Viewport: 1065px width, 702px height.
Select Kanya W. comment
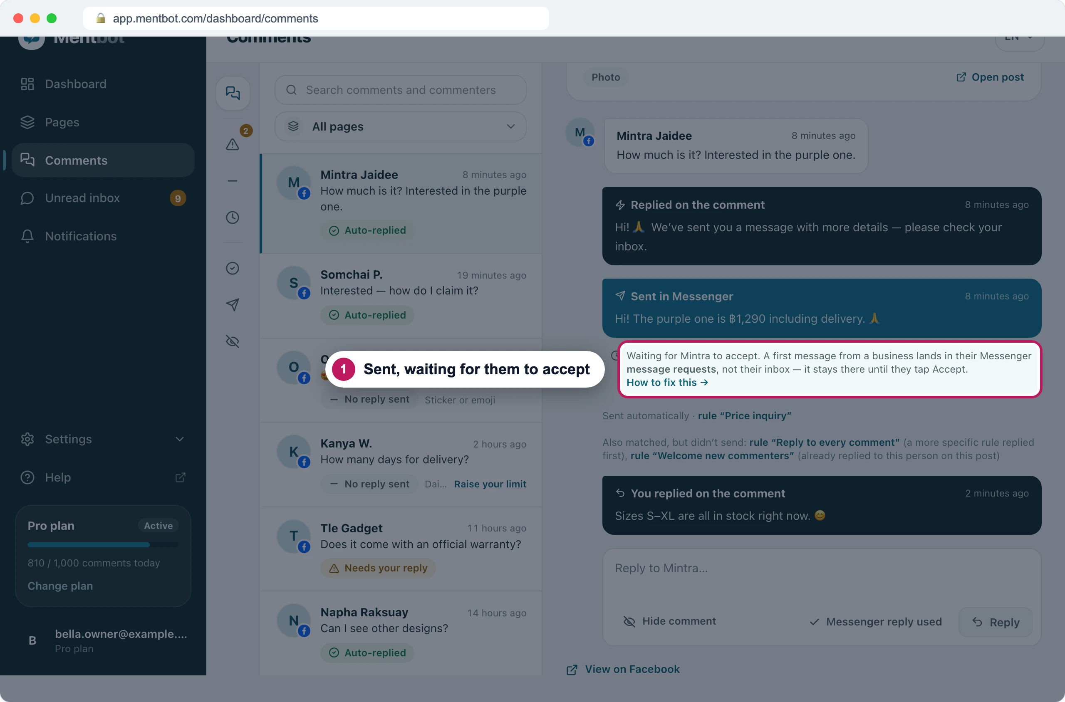401,464
